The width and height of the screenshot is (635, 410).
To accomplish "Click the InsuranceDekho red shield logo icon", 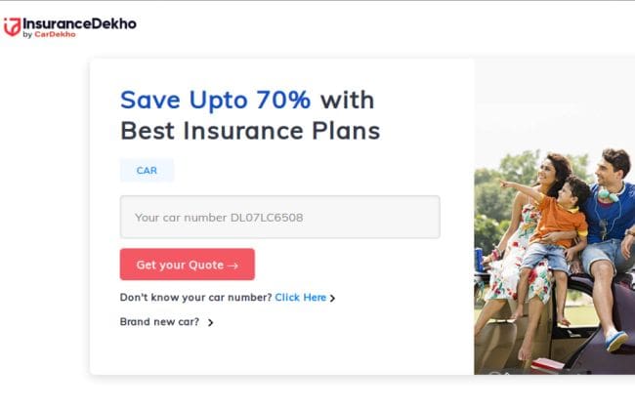I will coord(12,26).
